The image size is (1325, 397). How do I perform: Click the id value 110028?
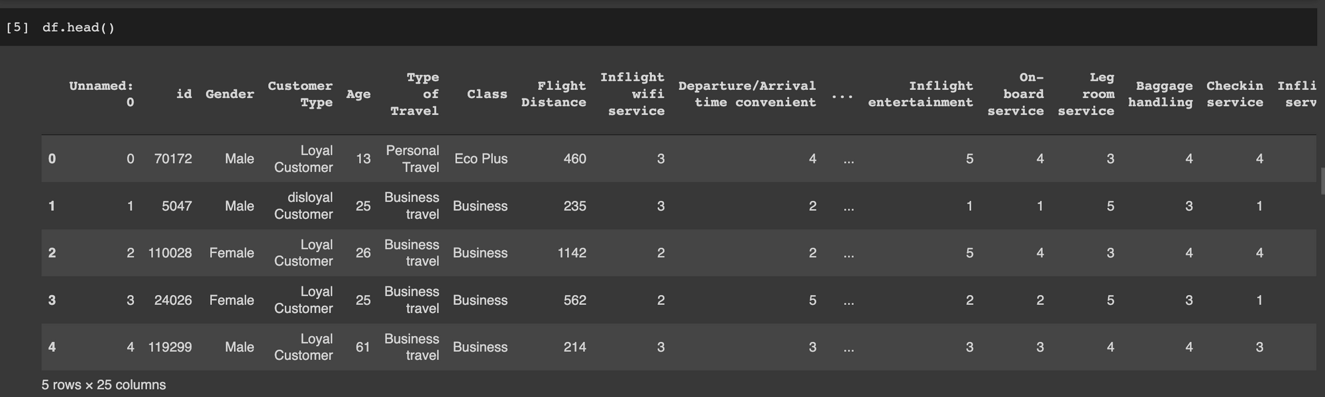[170, 253]
